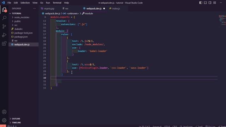Click the file icon on the vegeta.jpg tab
The height and width of the screenshot is (127, 226).
[x=42, y=8]
